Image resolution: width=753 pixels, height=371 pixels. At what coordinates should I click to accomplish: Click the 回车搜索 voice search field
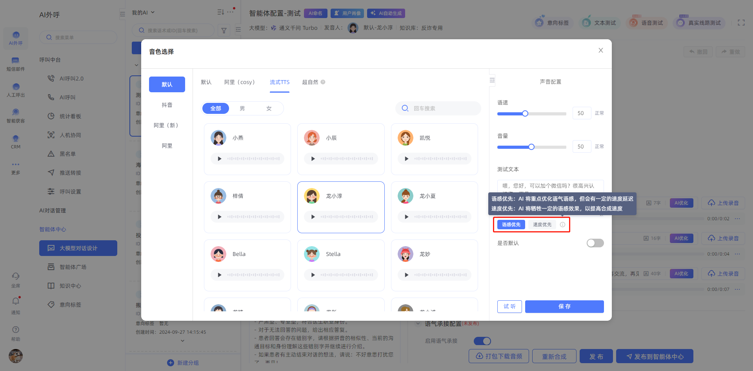pyautogui.click(x=438, y=108)
